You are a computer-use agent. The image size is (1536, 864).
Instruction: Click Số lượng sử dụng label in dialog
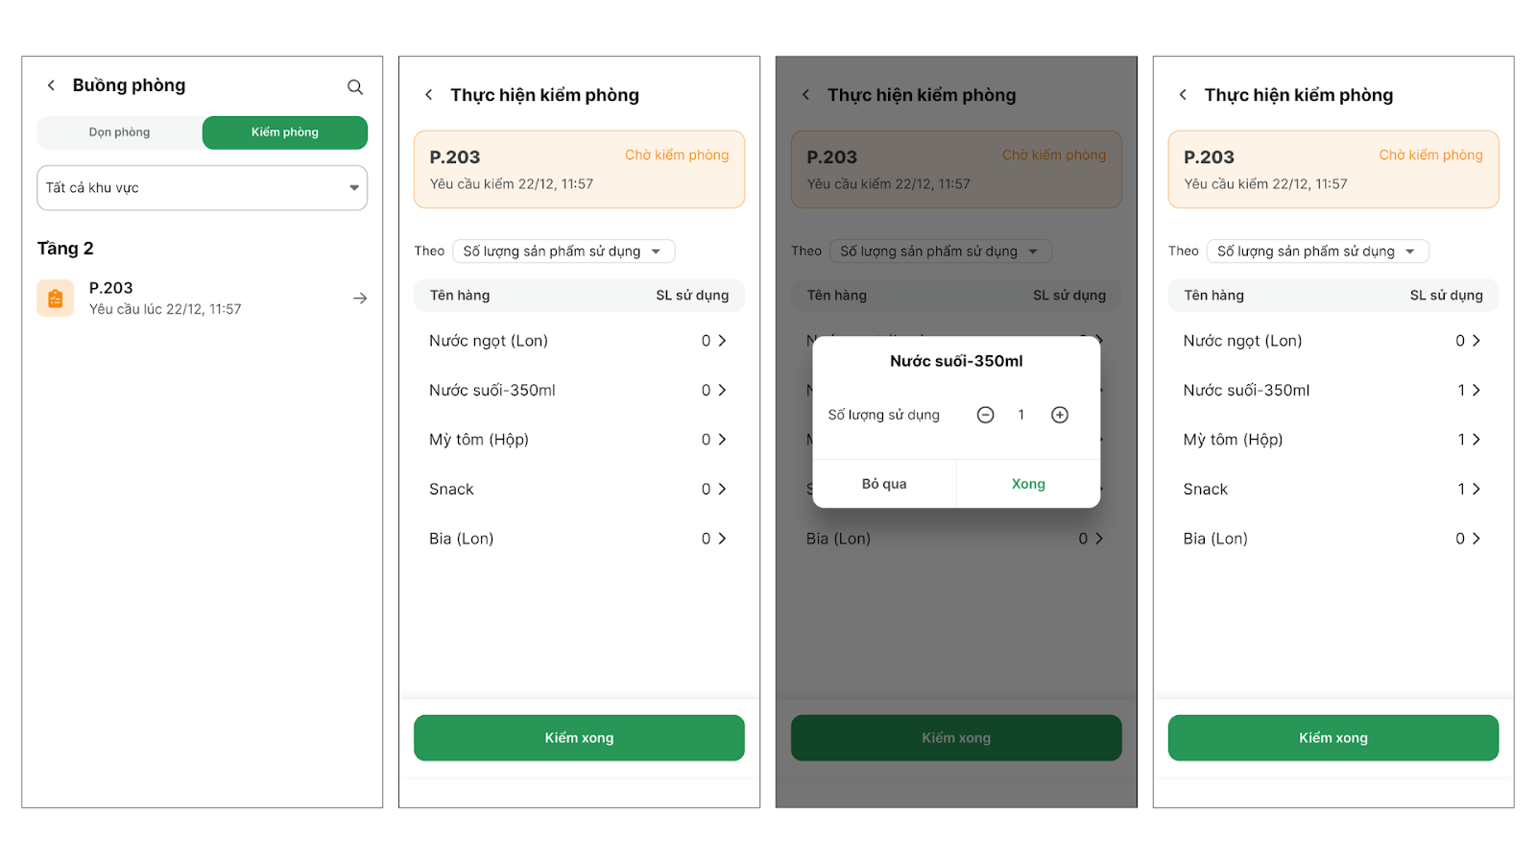(x=884, y=415)
